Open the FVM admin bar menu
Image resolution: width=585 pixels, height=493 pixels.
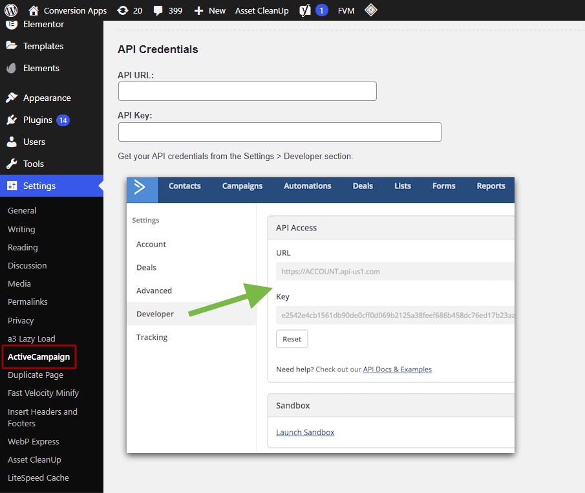click(346, 11)
